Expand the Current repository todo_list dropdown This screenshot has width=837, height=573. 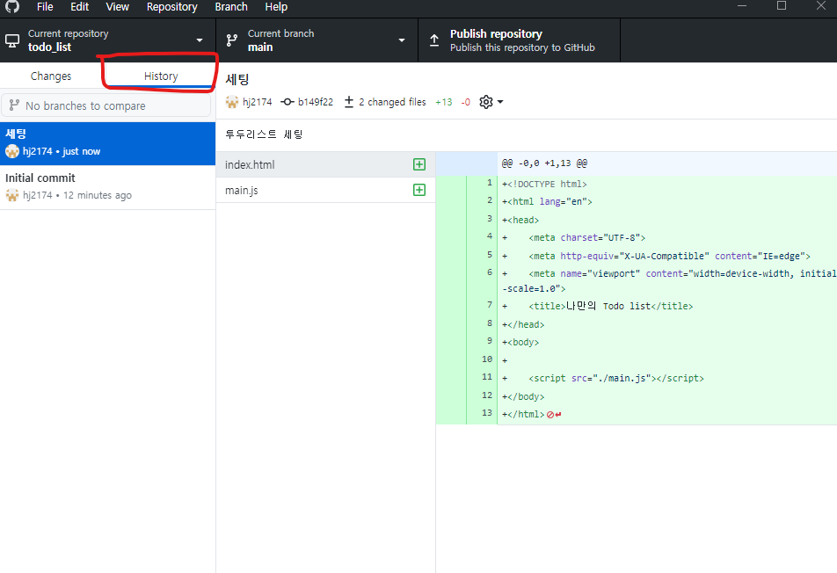tap(107, 40)
